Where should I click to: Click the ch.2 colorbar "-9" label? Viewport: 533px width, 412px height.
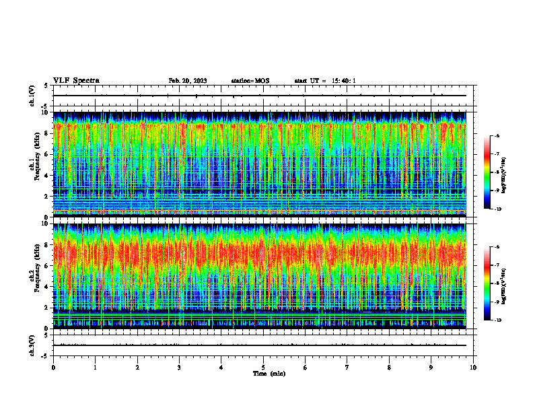coord(497,302)
